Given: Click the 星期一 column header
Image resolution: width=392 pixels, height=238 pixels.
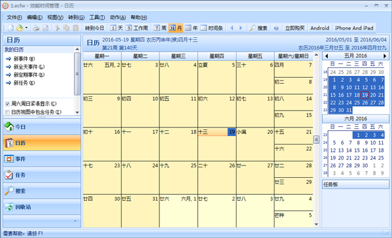Looking at the screenshot, I should coord(102,56).
